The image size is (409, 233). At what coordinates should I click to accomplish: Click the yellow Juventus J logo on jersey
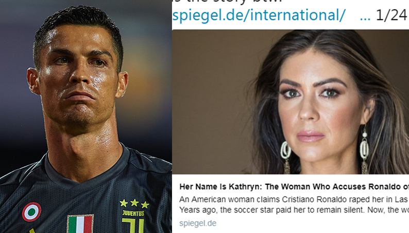pos(133,225)
